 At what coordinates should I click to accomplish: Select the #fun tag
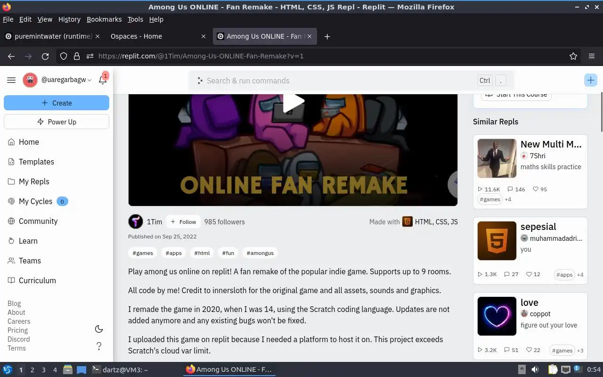point(228,253)
